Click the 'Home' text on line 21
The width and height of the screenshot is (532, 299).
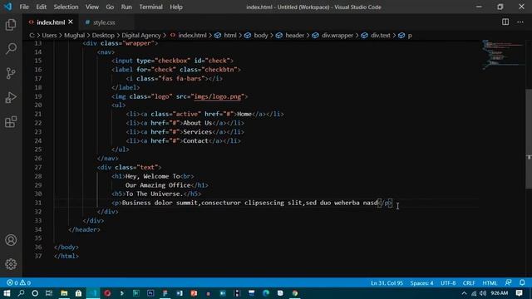(244, 115)
